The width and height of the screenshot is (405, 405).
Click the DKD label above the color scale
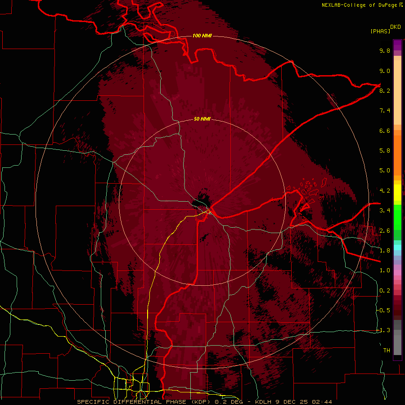point(396,27)
